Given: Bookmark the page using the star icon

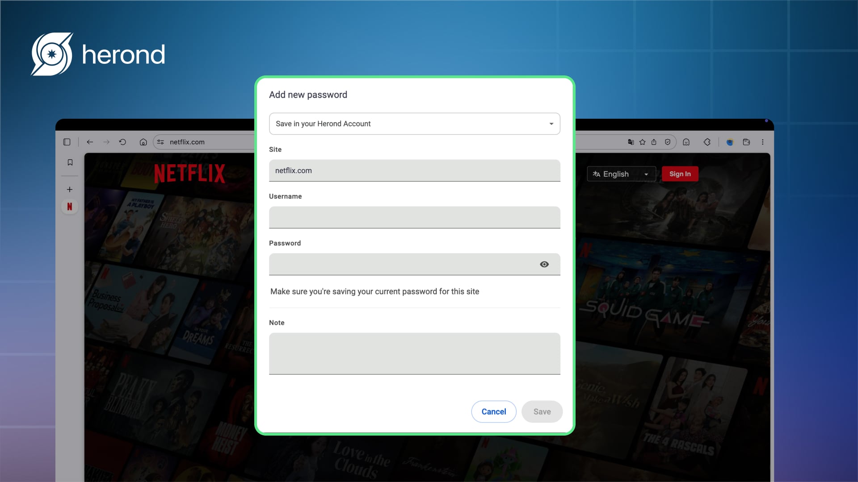Looking at the screenshot, I should (x=643, y=142).
